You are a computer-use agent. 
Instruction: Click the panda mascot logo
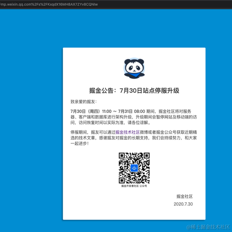click(x=134, y=68)
